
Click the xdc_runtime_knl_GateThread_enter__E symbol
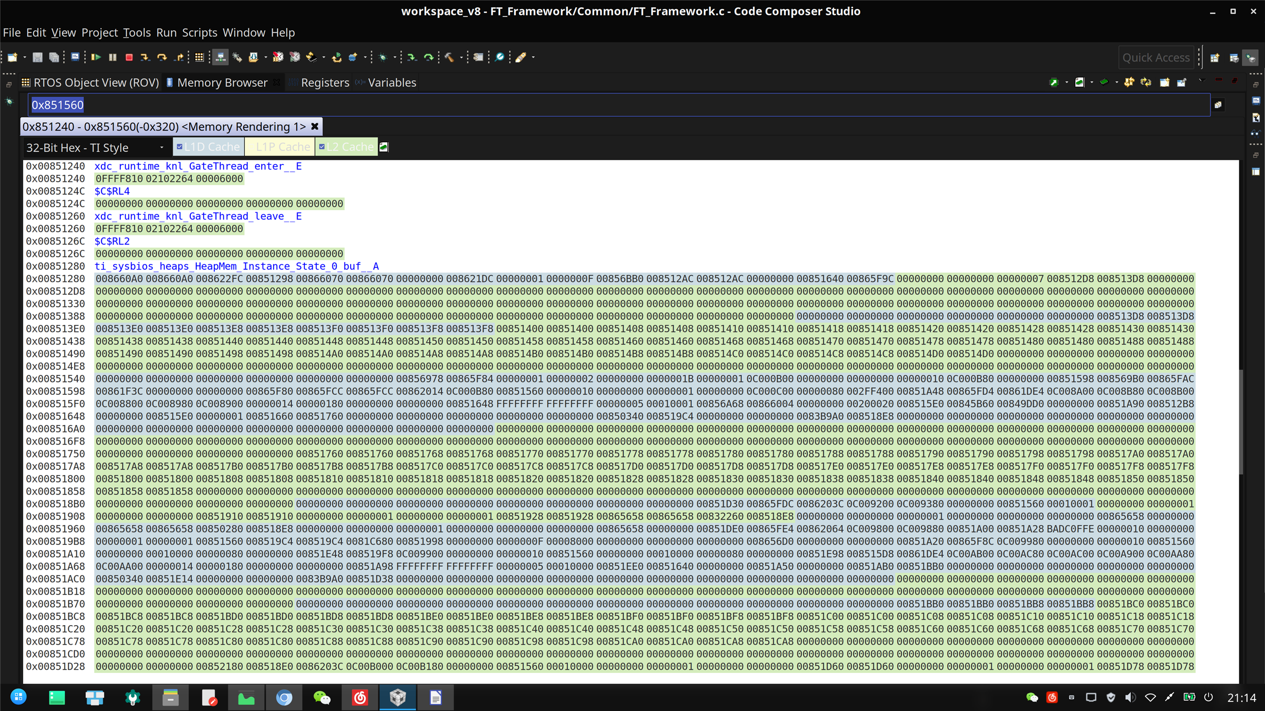[x=198, y=166]
